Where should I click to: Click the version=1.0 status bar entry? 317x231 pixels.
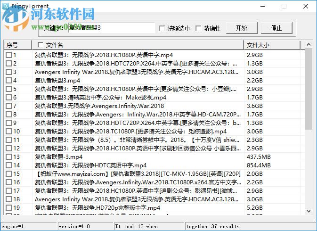(86, 226)
